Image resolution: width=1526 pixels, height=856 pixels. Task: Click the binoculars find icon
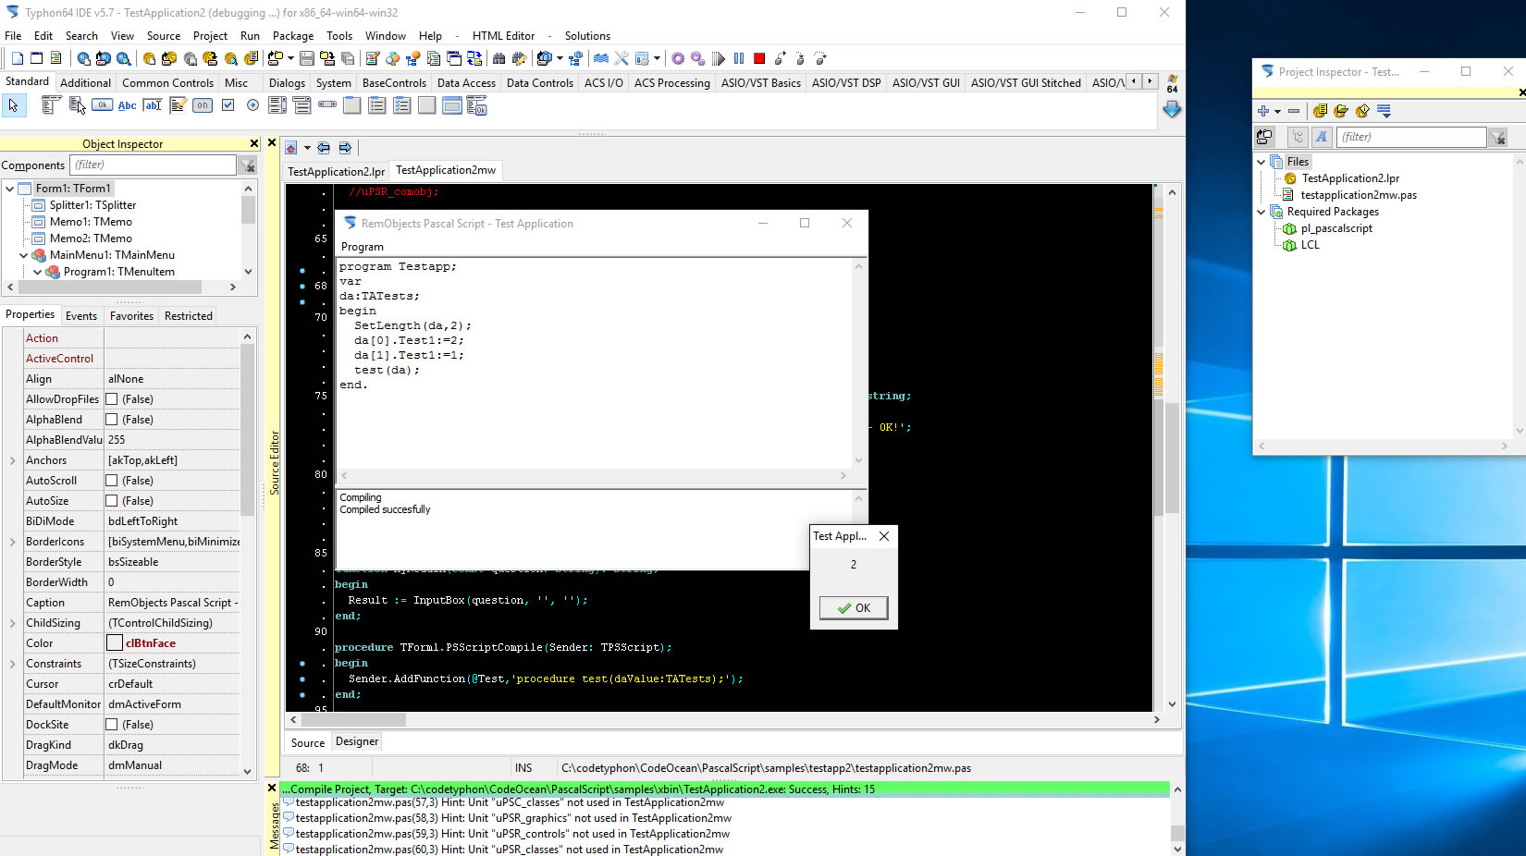[x=499, y=58]
